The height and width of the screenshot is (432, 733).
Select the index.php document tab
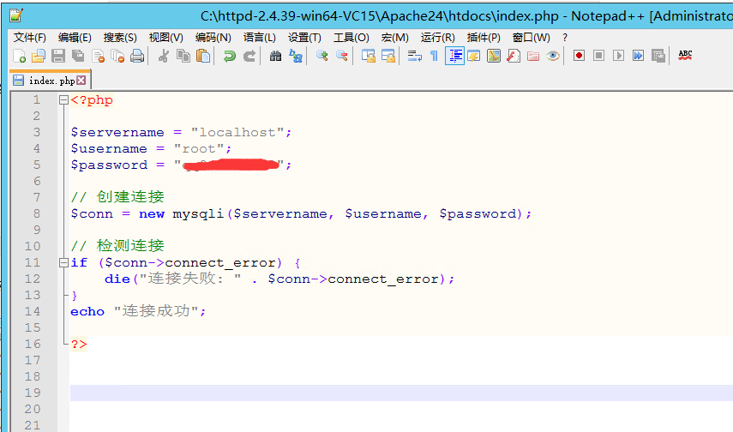tap(47, 81)
